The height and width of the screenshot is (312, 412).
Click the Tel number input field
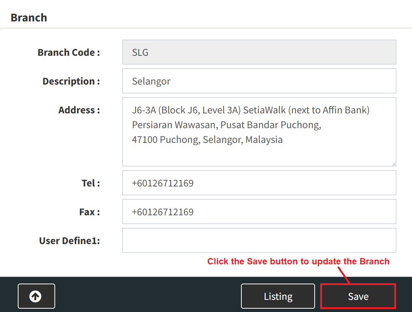pos(259,183)
